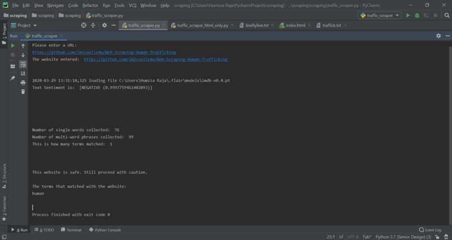Open Edit menu

tap(26, 5)
